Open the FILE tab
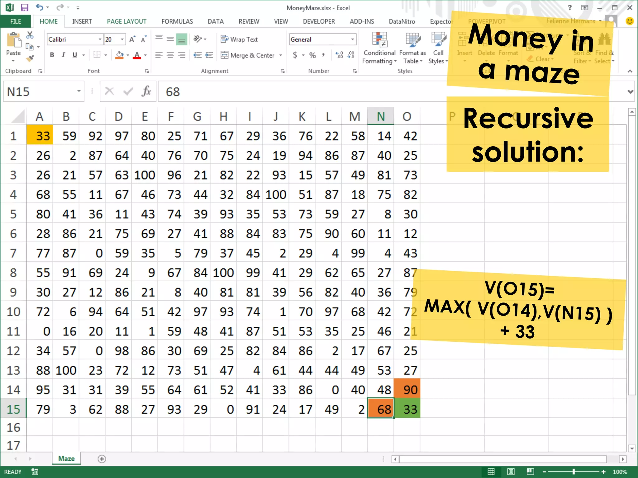The width and height of the screenshot is (638, 478). [16, 21]
